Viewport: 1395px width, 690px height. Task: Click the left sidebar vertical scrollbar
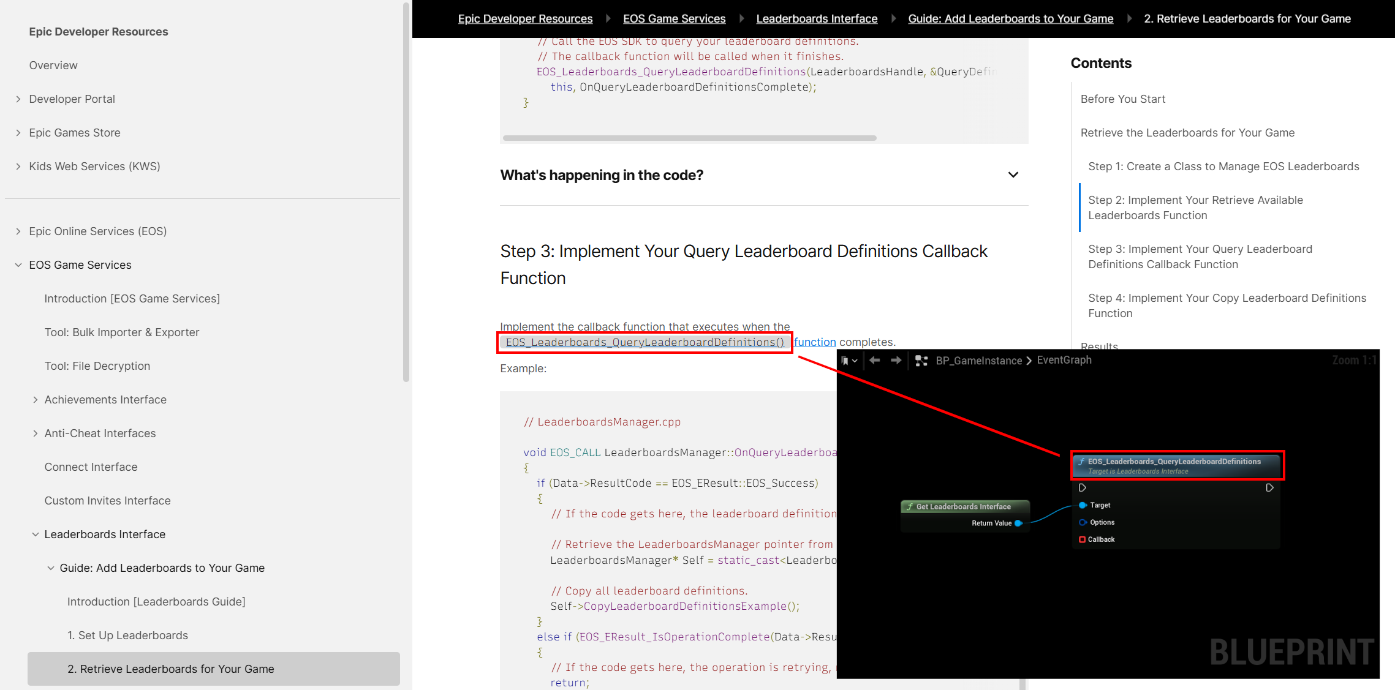point(406,193)
